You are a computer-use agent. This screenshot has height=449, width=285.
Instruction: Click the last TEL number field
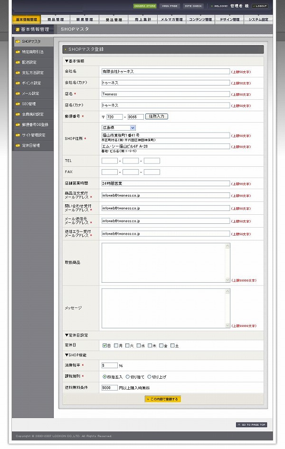point(152,161)
